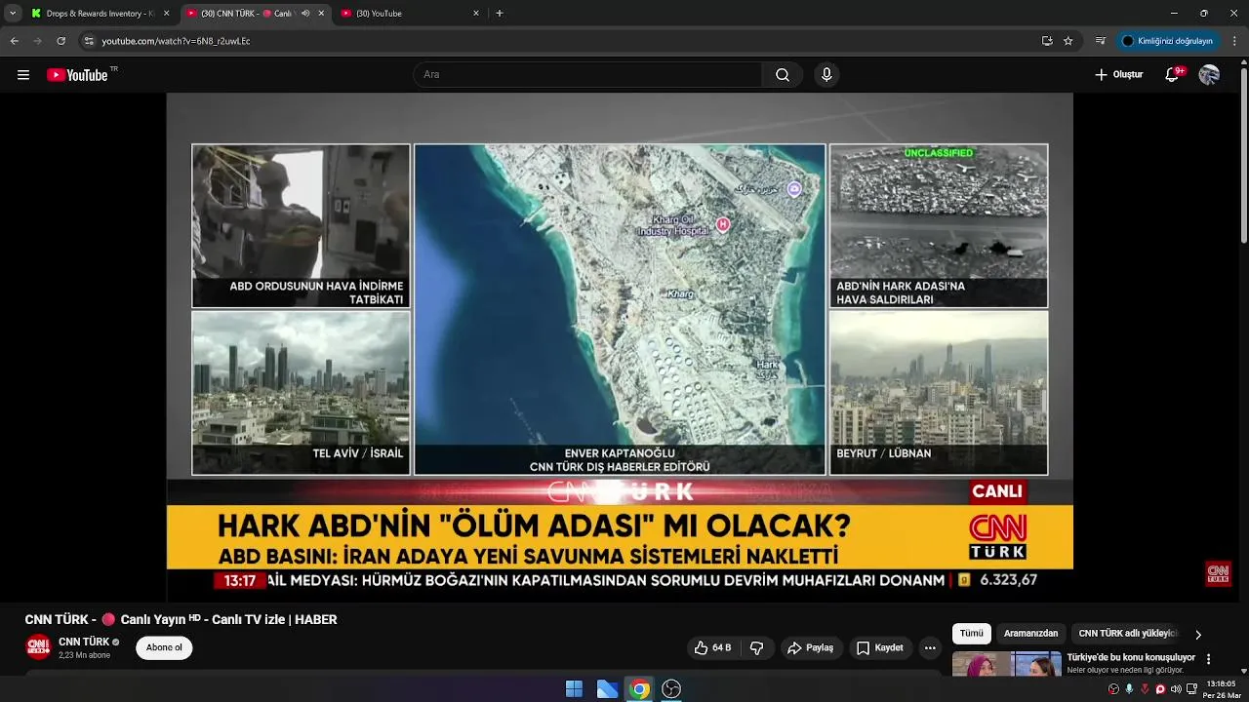Image resolution: width=1249 pixels, height=702 pixels.
Task: Show more chips with right arrow
Action: click(x=1198, y=635)
